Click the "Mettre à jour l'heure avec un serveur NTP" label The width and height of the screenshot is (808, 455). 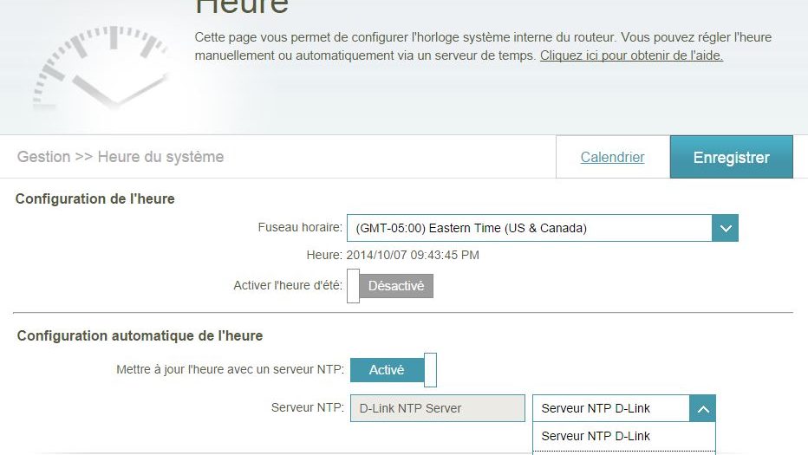coord(230,370)
